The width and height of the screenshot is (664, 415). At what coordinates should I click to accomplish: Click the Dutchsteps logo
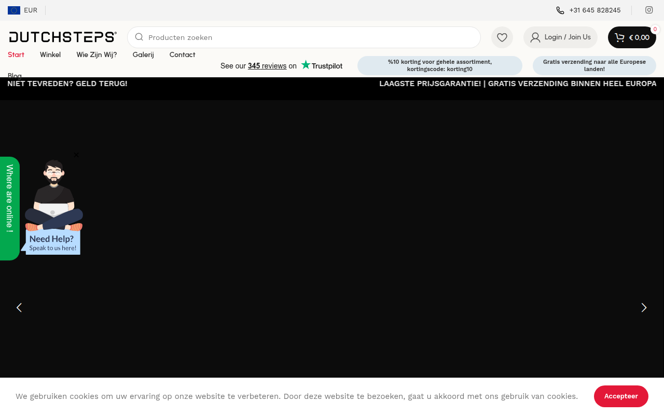click(63, 37)
